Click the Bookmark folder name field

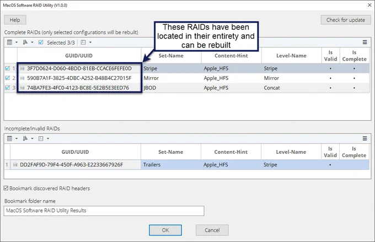104,211
